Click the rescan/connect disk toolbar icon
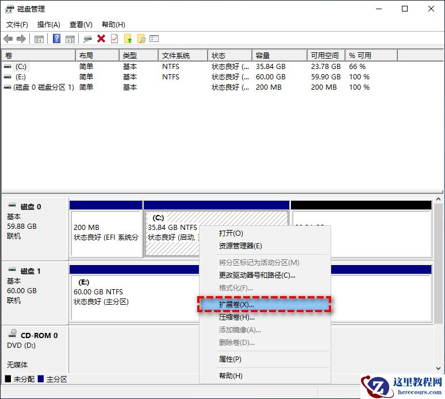Image resolution: width=445 pixels, height=399 pixels. [x=87, y=39]
